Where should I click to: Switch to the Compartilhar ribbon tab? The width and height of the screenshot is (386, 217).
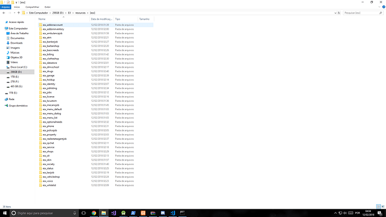click(x=32, y=7)
